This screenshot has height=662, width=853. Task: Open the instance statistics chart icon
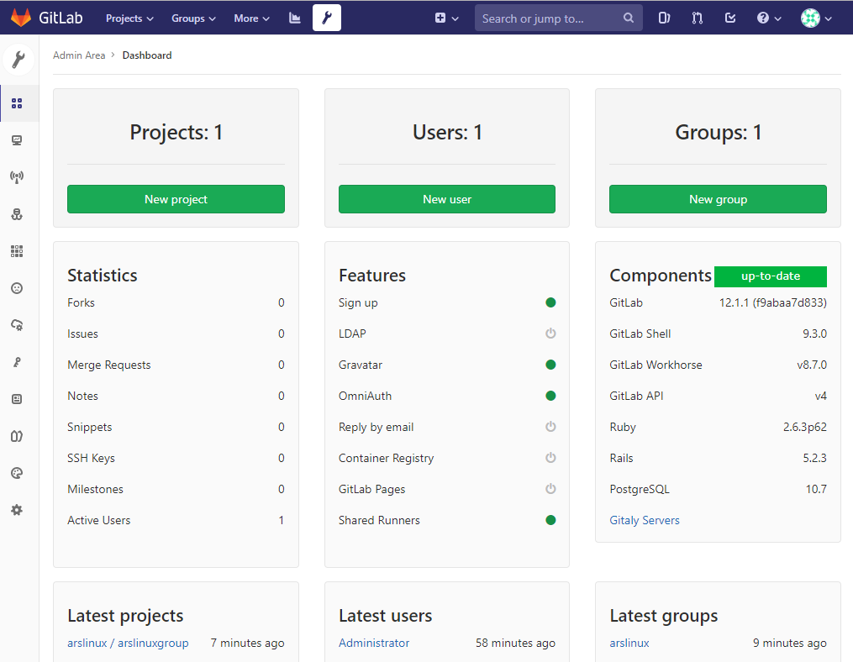click(x=295, y=18)
